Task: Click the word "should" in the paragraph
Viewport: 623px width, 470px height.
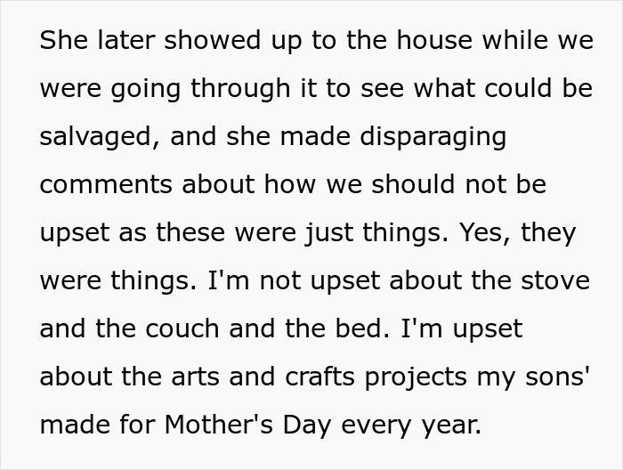Action: (417, 185)
